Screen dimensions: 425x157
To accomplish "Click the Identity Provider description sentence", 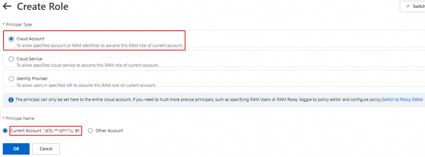I will point(86,85).
